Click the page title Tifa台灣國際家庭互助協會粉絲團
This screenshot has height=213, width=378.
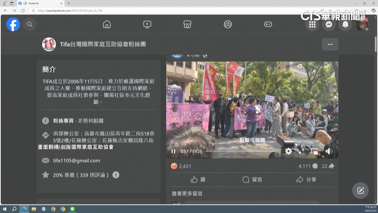pyautogui.click(x=103, y=44)
